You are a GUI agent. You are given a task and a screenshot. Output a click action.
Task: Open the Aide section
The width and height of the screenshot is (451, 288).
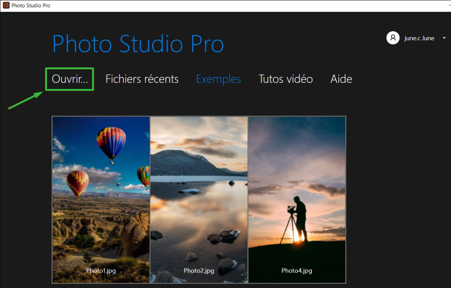click(x=341, y=79)
